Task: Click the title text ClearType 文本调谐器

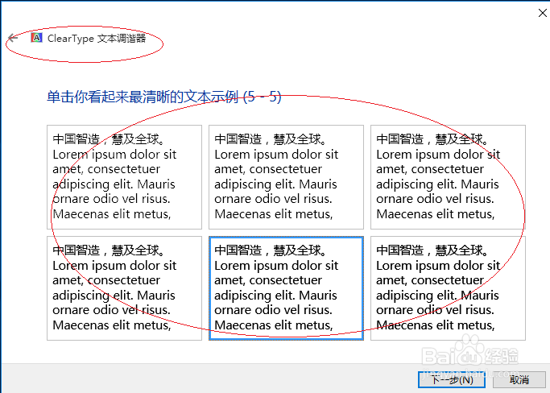Action: (x=97, y=38)
